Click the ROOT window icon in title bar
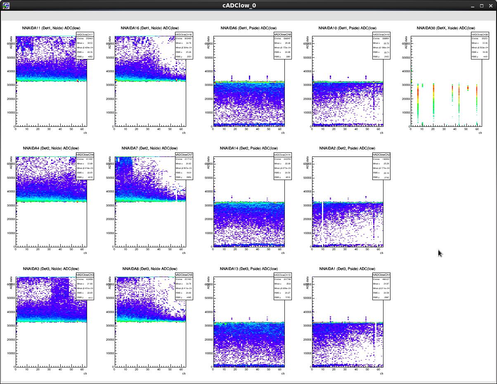The width and height of the screenshot is (497, 384). pyautogui.click(x=6, y=6)
